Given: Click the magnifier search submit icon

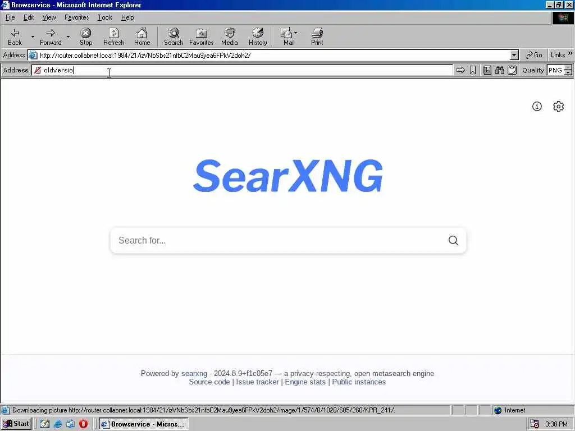Looking at the screenshot, I should click(x=453, y=240).
